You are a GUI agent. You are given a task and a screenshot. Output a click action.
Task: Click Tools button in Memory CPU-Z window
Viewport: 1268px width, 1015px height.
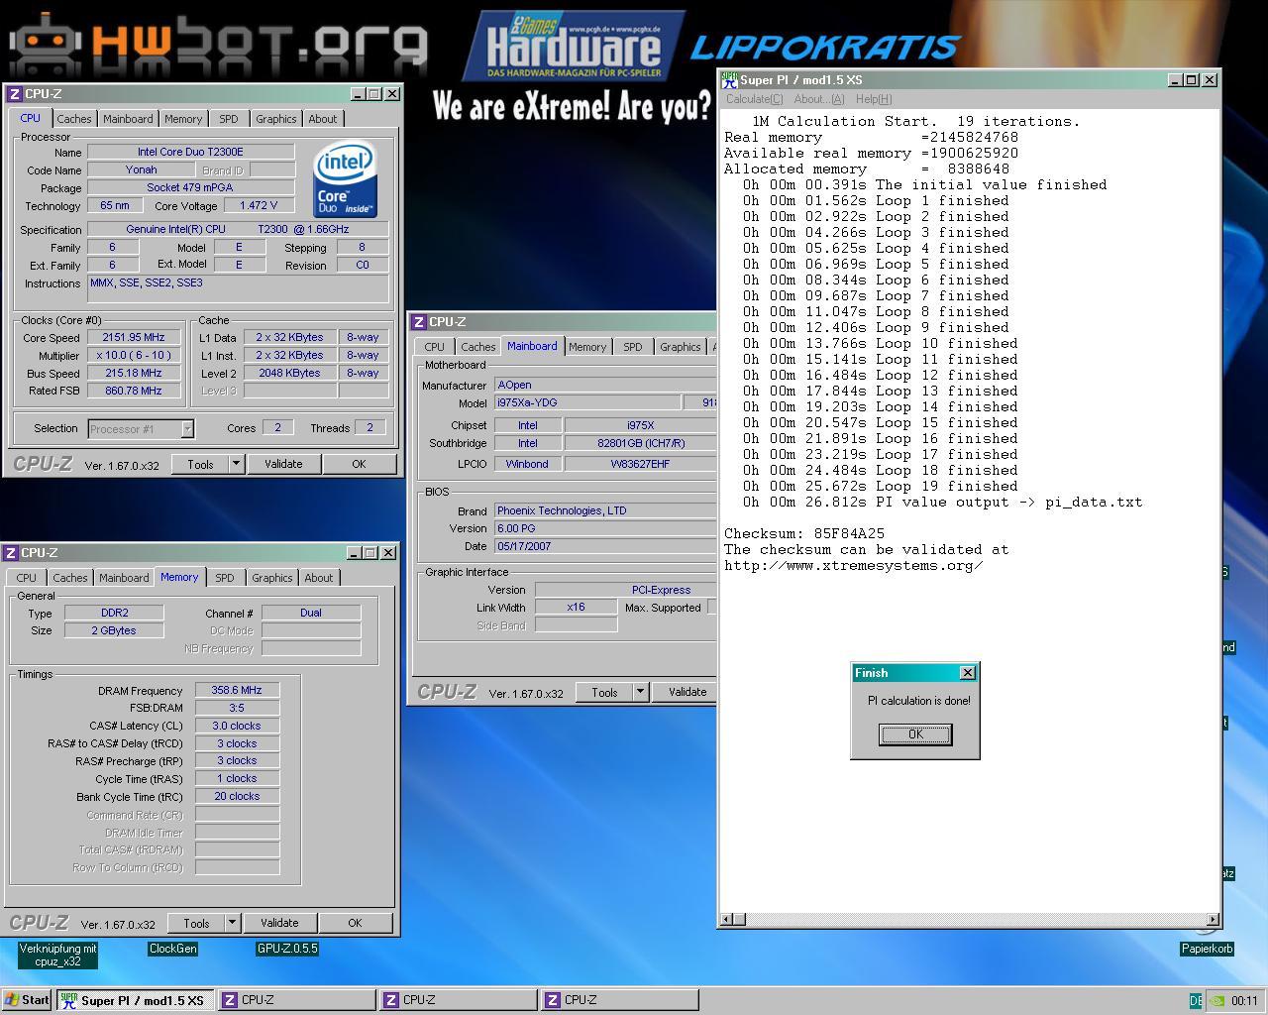click(196, 923)
